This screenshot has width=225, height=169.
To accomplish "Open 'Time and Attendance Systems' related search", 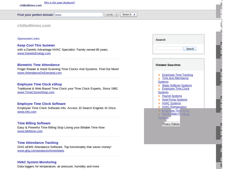I will click(173, 80).
